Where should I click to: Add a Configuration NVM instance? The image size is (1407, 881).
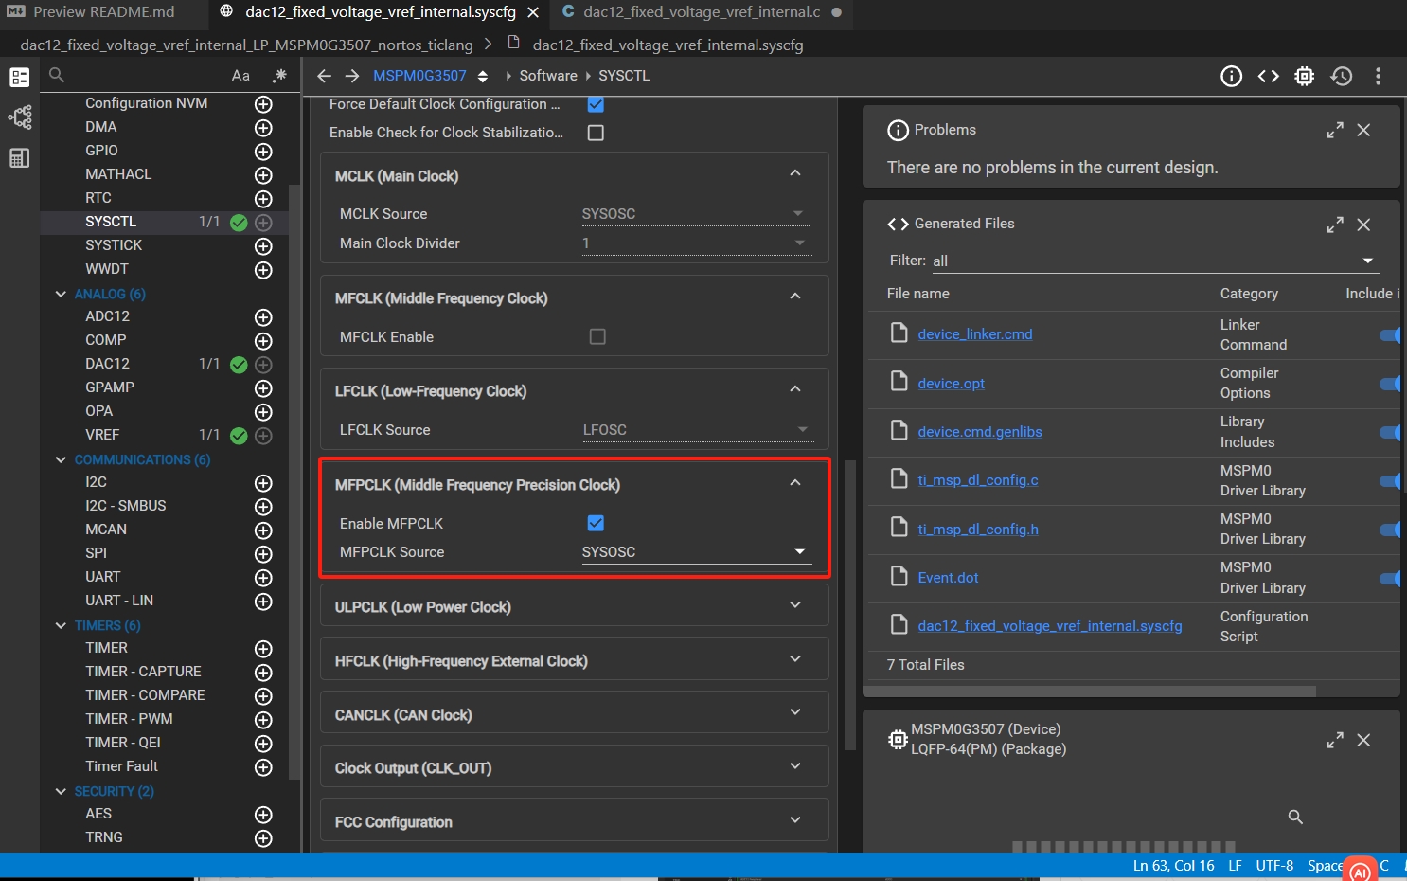point(263,104)
